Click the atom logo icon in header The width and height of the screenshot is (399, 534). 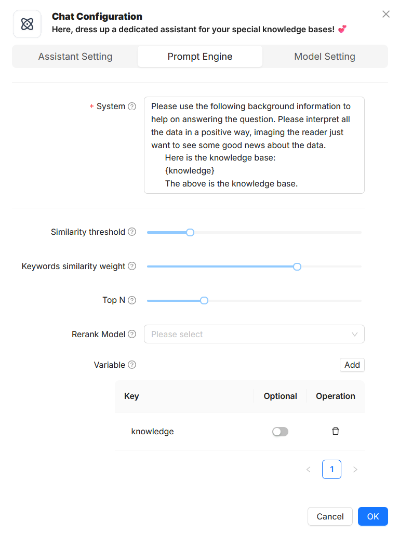point(27,24)
